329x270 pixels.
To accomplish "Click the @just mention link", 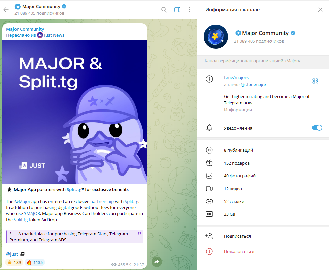I will click(x=12, y=254).
